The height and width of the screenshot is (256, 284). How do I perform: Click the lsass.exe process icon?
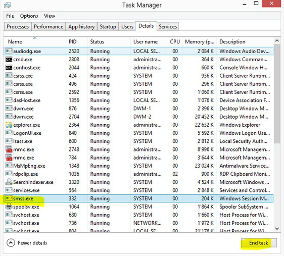click(x=9, y=141)
